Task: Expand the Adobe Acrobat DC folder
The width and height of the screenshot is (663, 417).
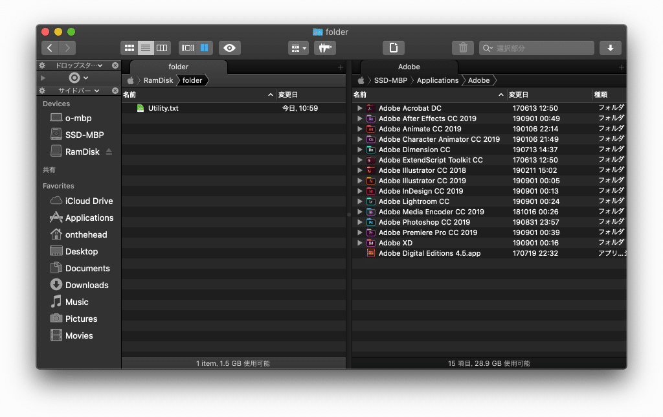Action: click(x=359, y=108)
